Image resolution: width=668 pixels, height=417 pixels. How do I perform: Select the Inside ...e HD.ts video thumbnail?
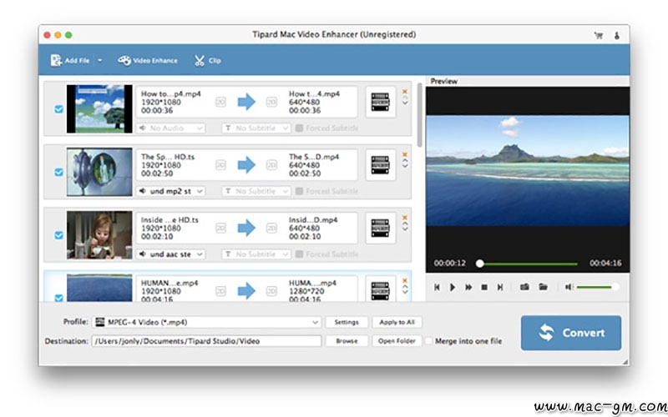coord(99,235)
